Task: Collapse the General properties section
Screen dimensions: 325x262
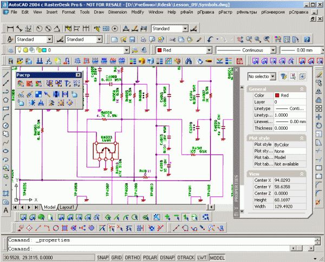Action: pyautogui.click(x=302, y=89)
